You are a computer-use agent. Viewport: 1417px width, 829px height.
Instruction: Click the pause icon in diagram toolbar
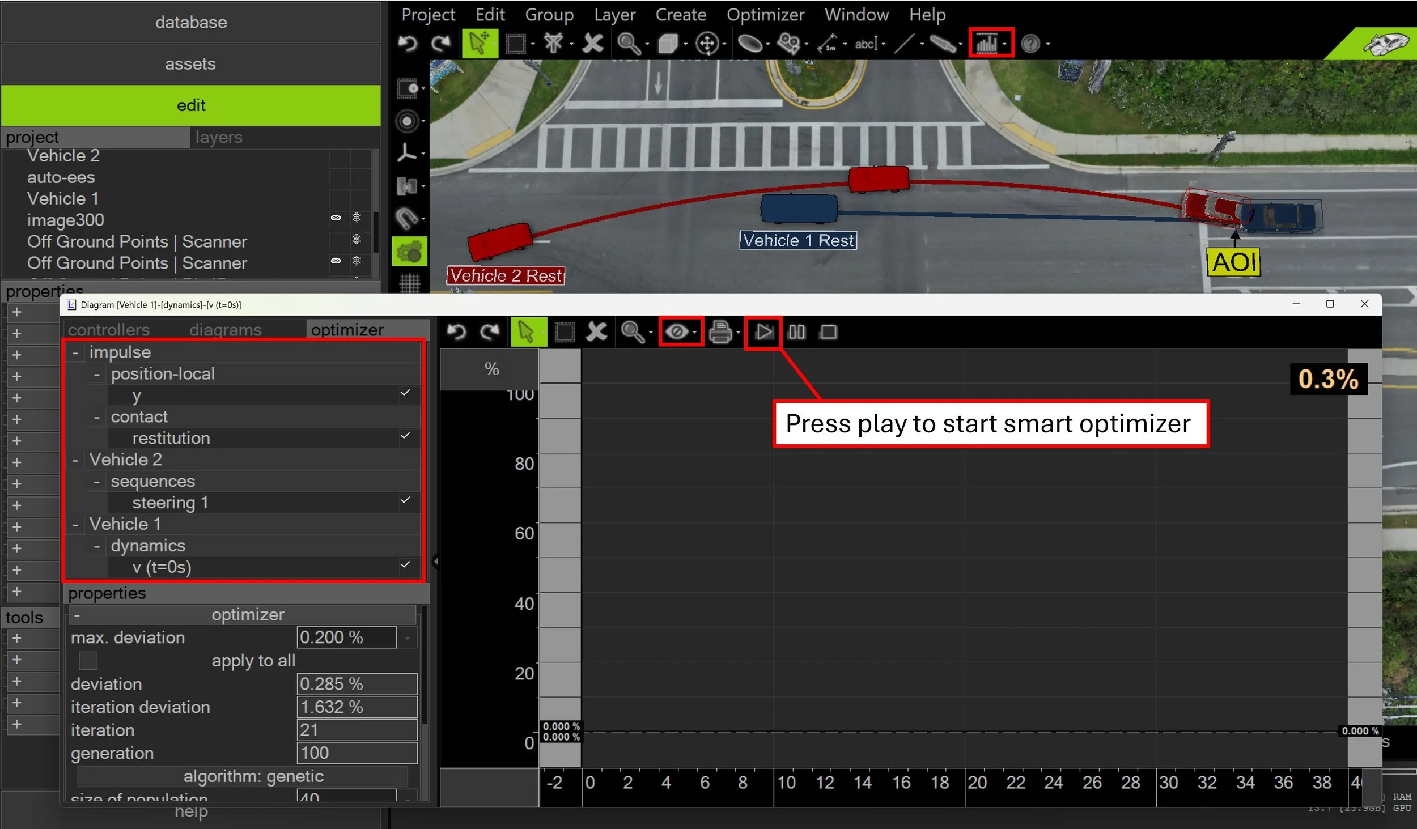(796, 332)
